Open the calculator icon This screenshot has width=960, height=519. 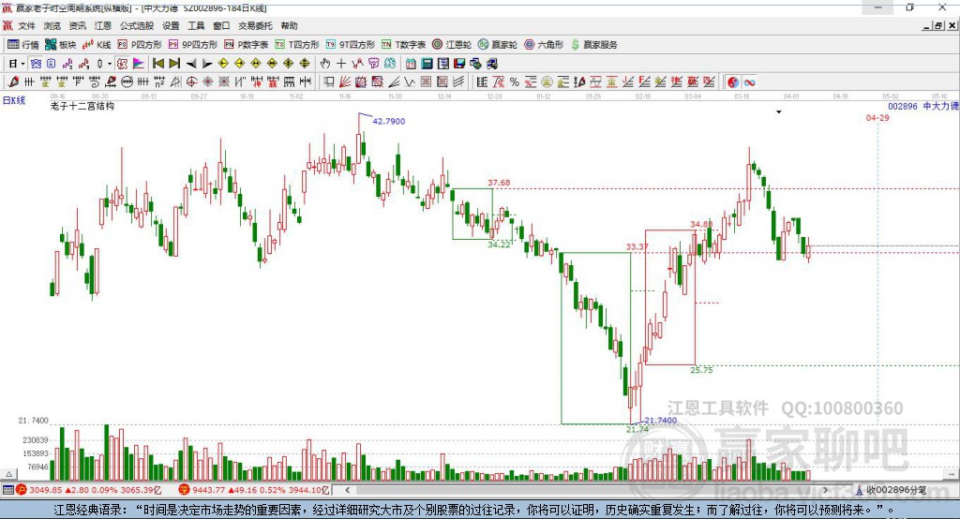click(x=427, y=64)
